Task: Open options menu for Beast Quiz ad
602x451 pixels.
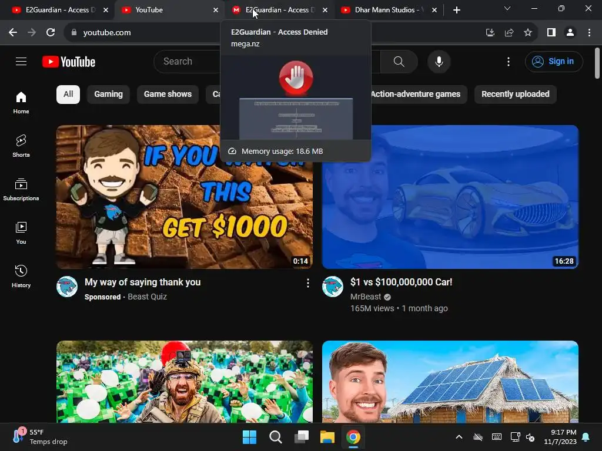Action: (x=308, y=283)
